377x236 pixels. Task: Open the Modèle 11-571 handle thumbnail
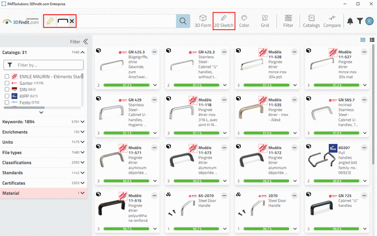click(112, 160)
